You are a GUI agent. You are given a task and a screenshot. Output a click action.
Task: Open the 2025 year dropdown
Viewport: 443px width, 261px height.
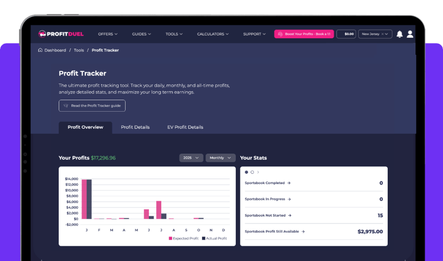pyautogui.click(x=191, y=158)
